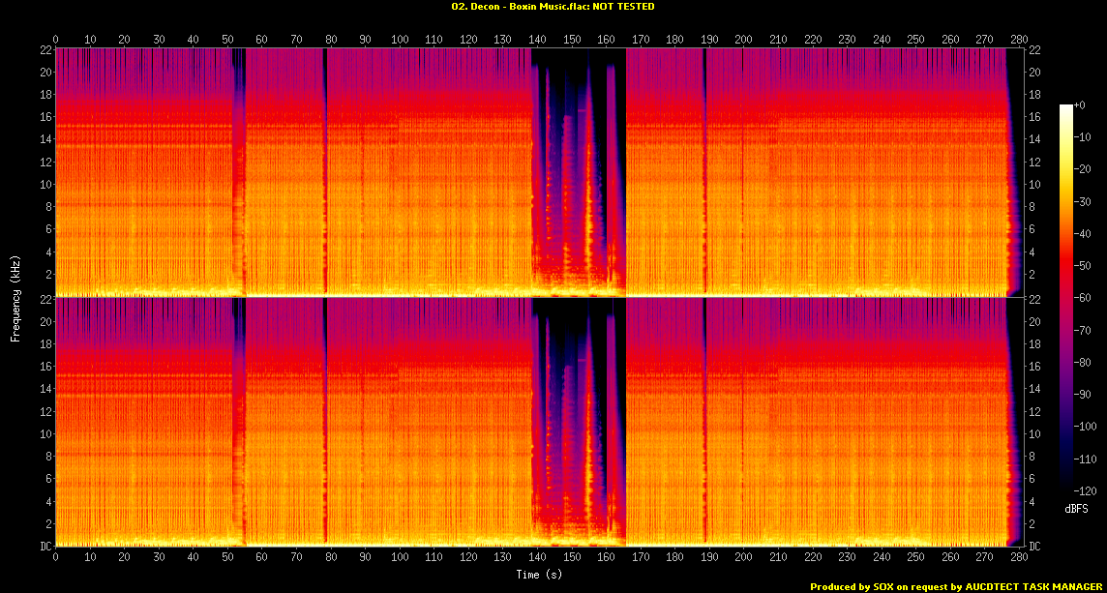
Task: Click the 16 kHz label on lower channel's right axis
Action: click(x=1034, y=367)
